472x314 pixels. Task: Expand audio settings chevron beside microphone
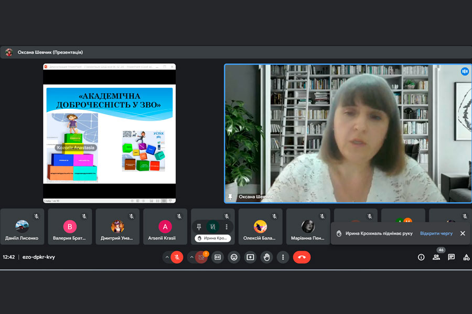point(167,257)
